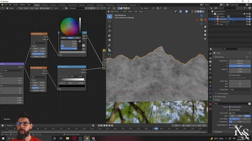The width and height of the screenshot is (252, 141).
Task: Enable the Render Region checkbox
Action: [x=230, y=75]
